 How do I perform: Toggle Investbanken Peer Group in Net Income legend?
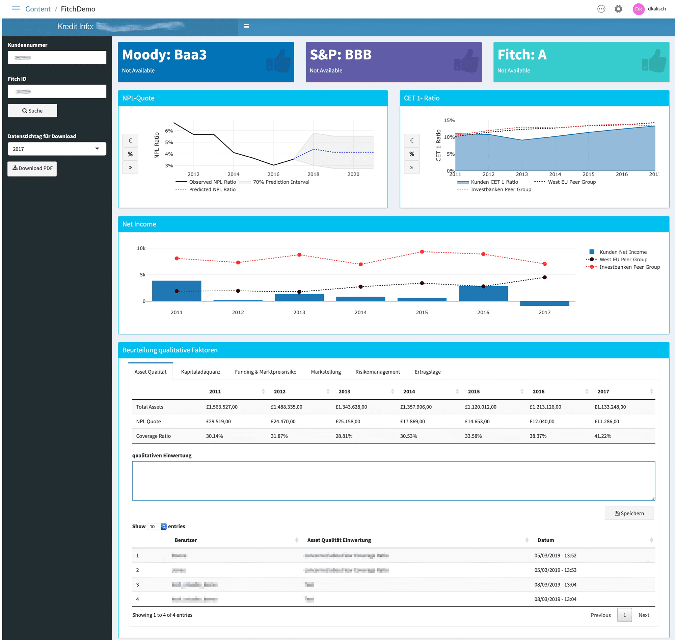click(x=623, y=267)
